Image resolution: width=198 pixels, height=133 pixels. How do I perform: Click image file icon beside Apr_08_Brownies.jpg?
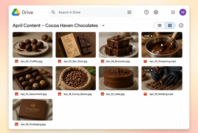(103, 61)
